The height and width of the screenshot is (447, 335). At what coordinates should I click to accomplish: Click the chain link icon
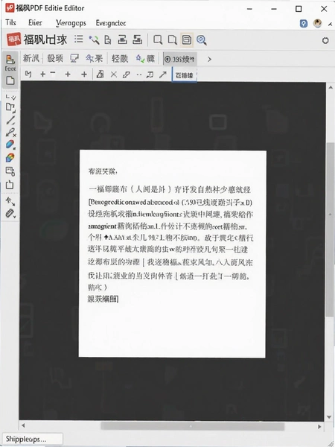(x=127, y=74)
